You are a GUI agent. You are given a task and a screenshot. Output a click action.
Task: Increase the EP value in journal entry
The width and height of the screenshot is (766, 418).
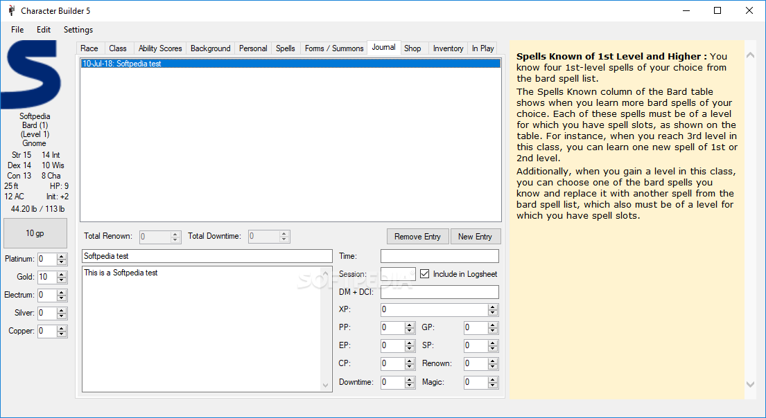point(410,343)
